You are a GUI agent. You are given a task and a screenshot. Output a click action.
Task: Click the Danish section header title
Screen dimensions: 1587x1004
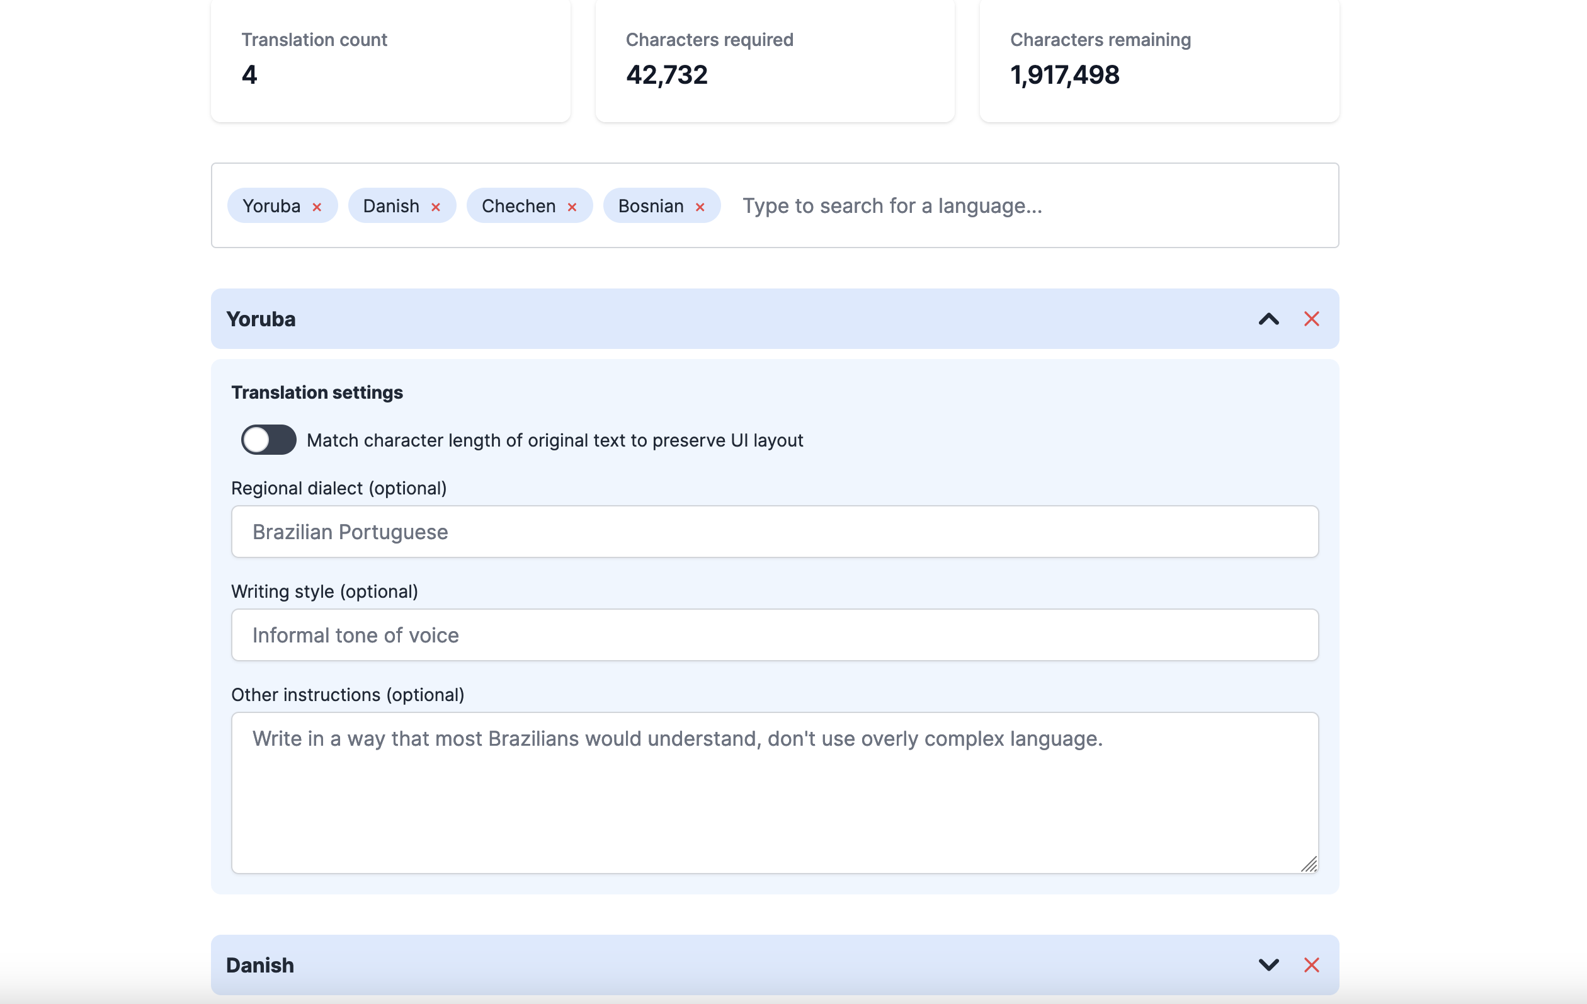click(x=260, y=965)
